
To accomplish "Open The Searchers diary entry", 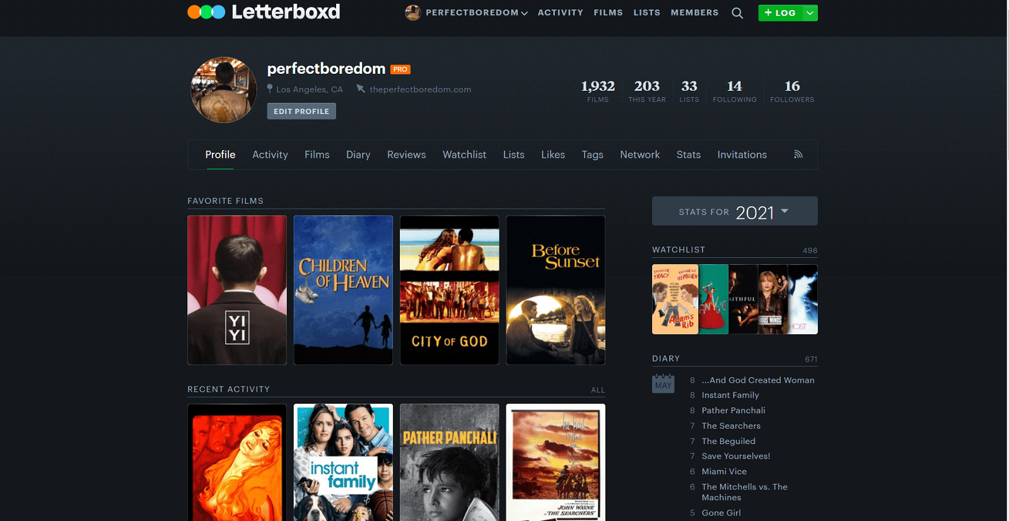I will 731,426.
